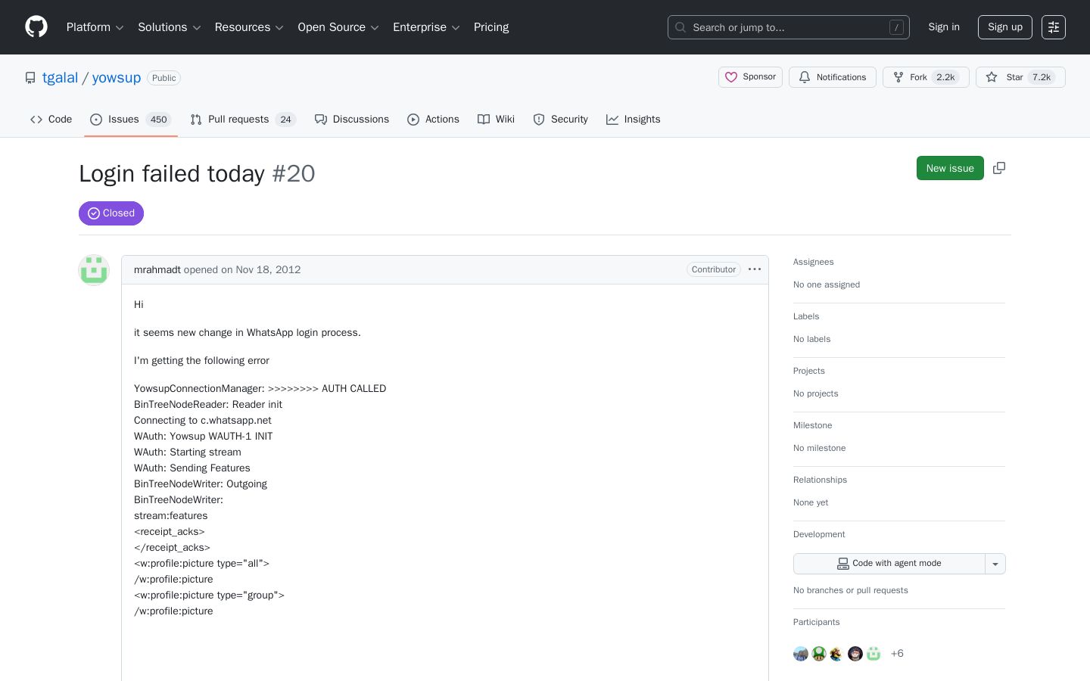Open the Pricing link
The image size is (1090, 681).
[491, 27]
